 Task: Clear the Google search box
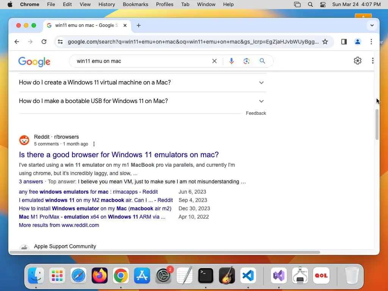click(x=214, y=61)
